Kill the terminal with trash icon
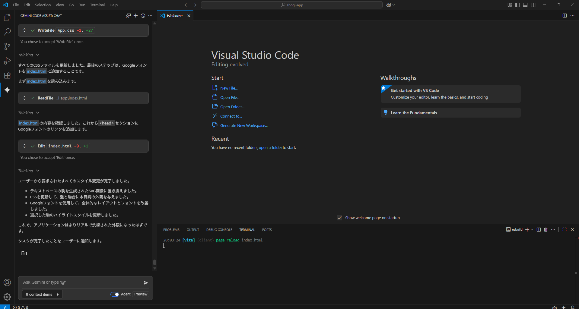 [546, 230]
